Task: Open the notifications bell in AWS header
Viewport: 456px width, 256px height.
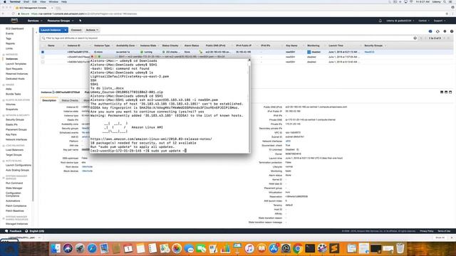Action: coord(380,21)
